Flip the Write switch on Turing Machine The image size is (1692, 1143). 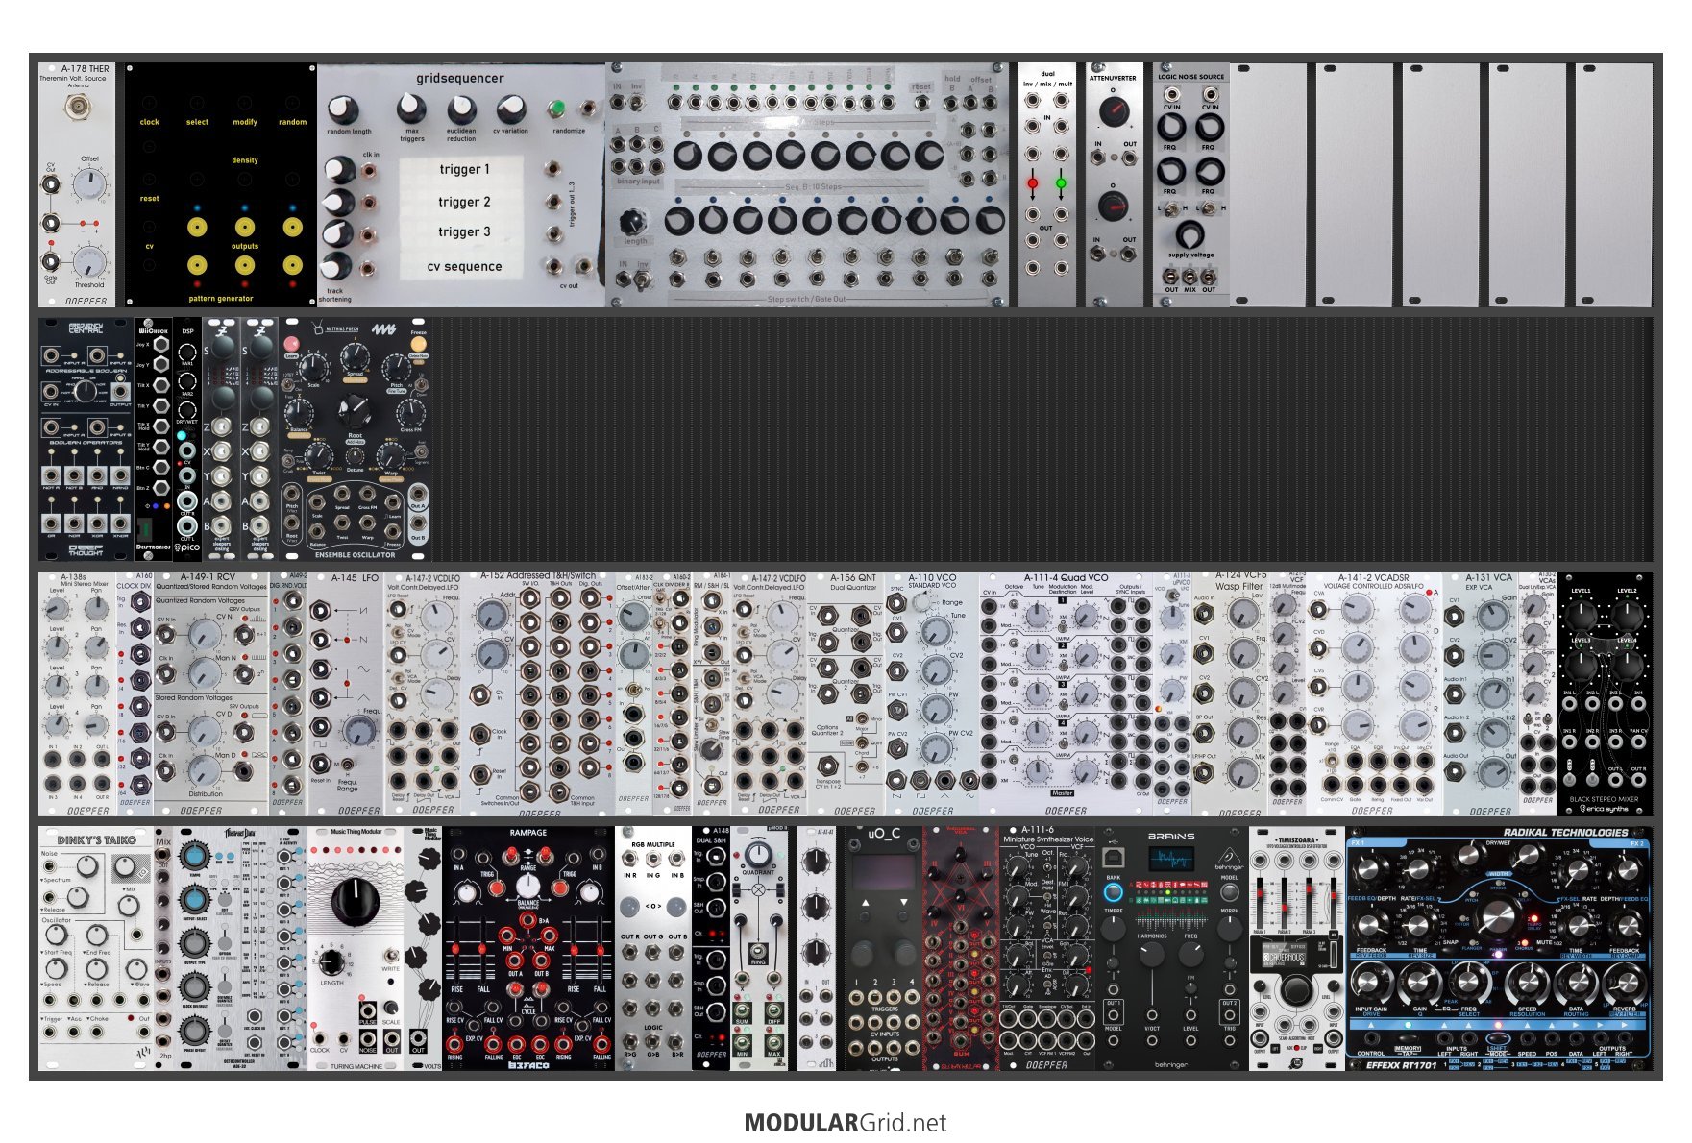point(391,956)
